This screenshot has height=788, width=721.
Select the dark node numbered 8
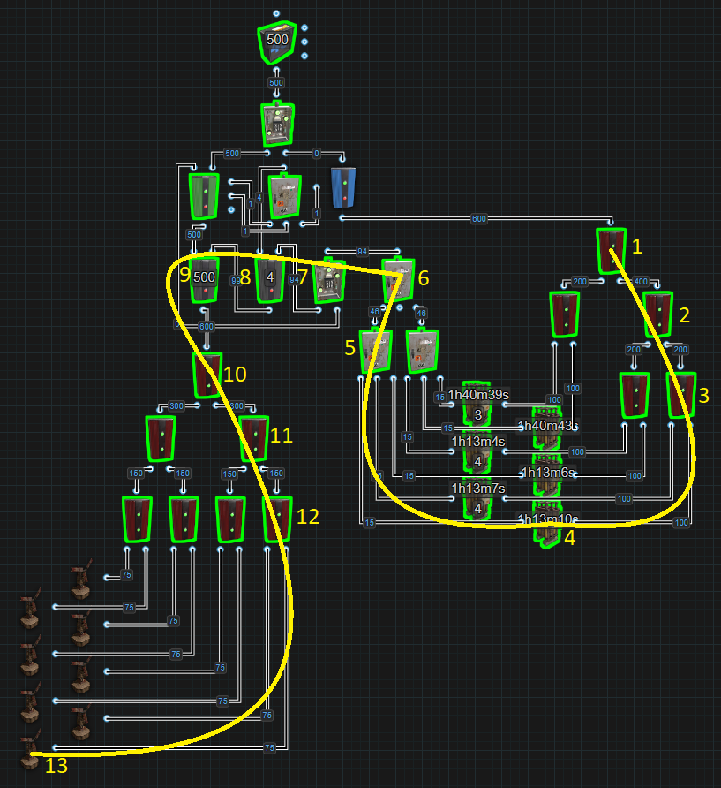270,279
